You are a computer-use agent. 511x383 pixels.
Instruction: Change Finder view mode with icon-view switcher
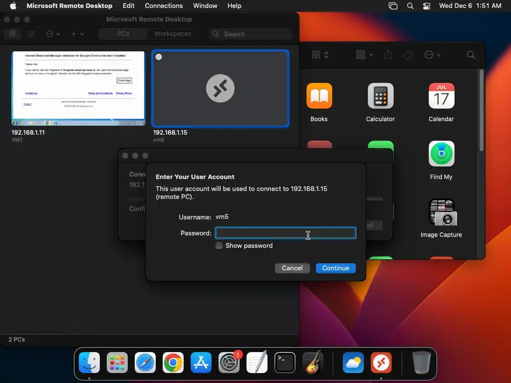(x=320, y=55)
